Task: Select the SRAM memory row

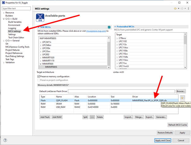Action: pyautogui.click(x=109, y=104)
